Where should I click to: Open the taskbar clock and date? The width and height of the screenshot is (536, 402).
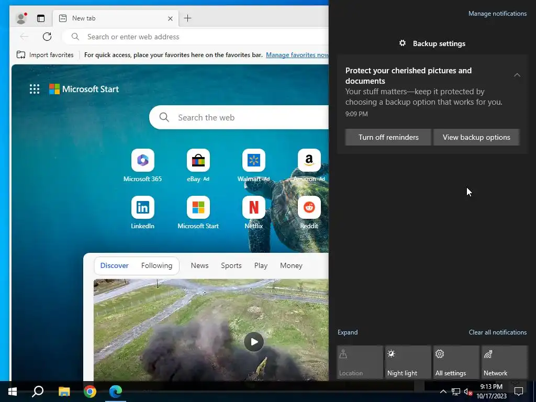click(x=491, y=392)
